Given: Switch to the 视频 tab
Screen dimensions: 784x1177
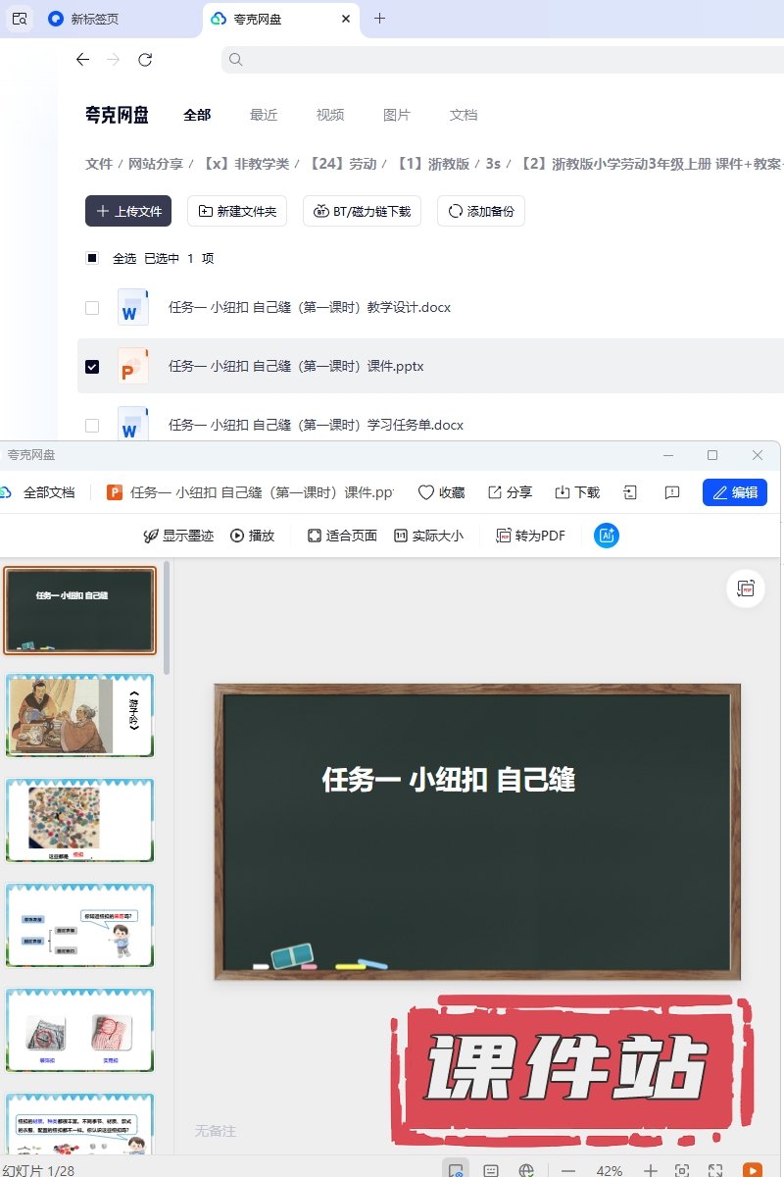Looking at the screenshot, I should click(x=330, y=115).
